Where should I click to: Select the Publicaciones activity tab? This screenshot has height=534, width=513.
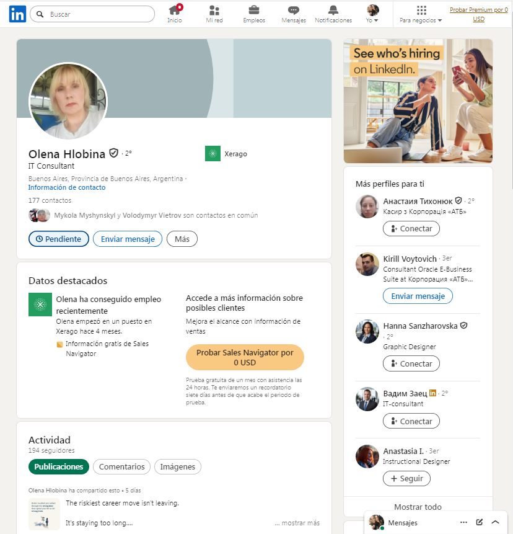58,466
